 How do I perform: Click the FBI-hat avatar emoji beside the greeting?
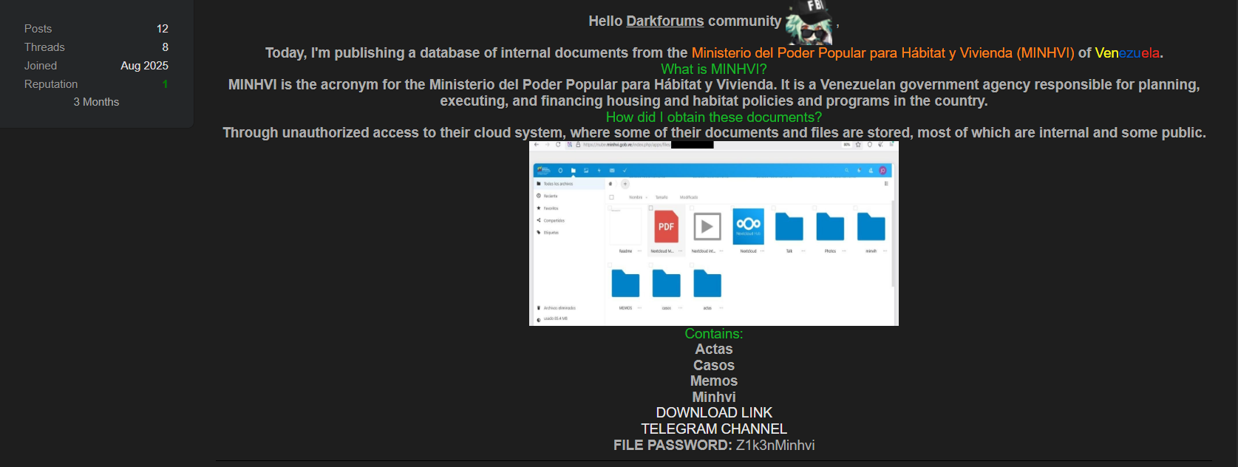pos(809,22)
